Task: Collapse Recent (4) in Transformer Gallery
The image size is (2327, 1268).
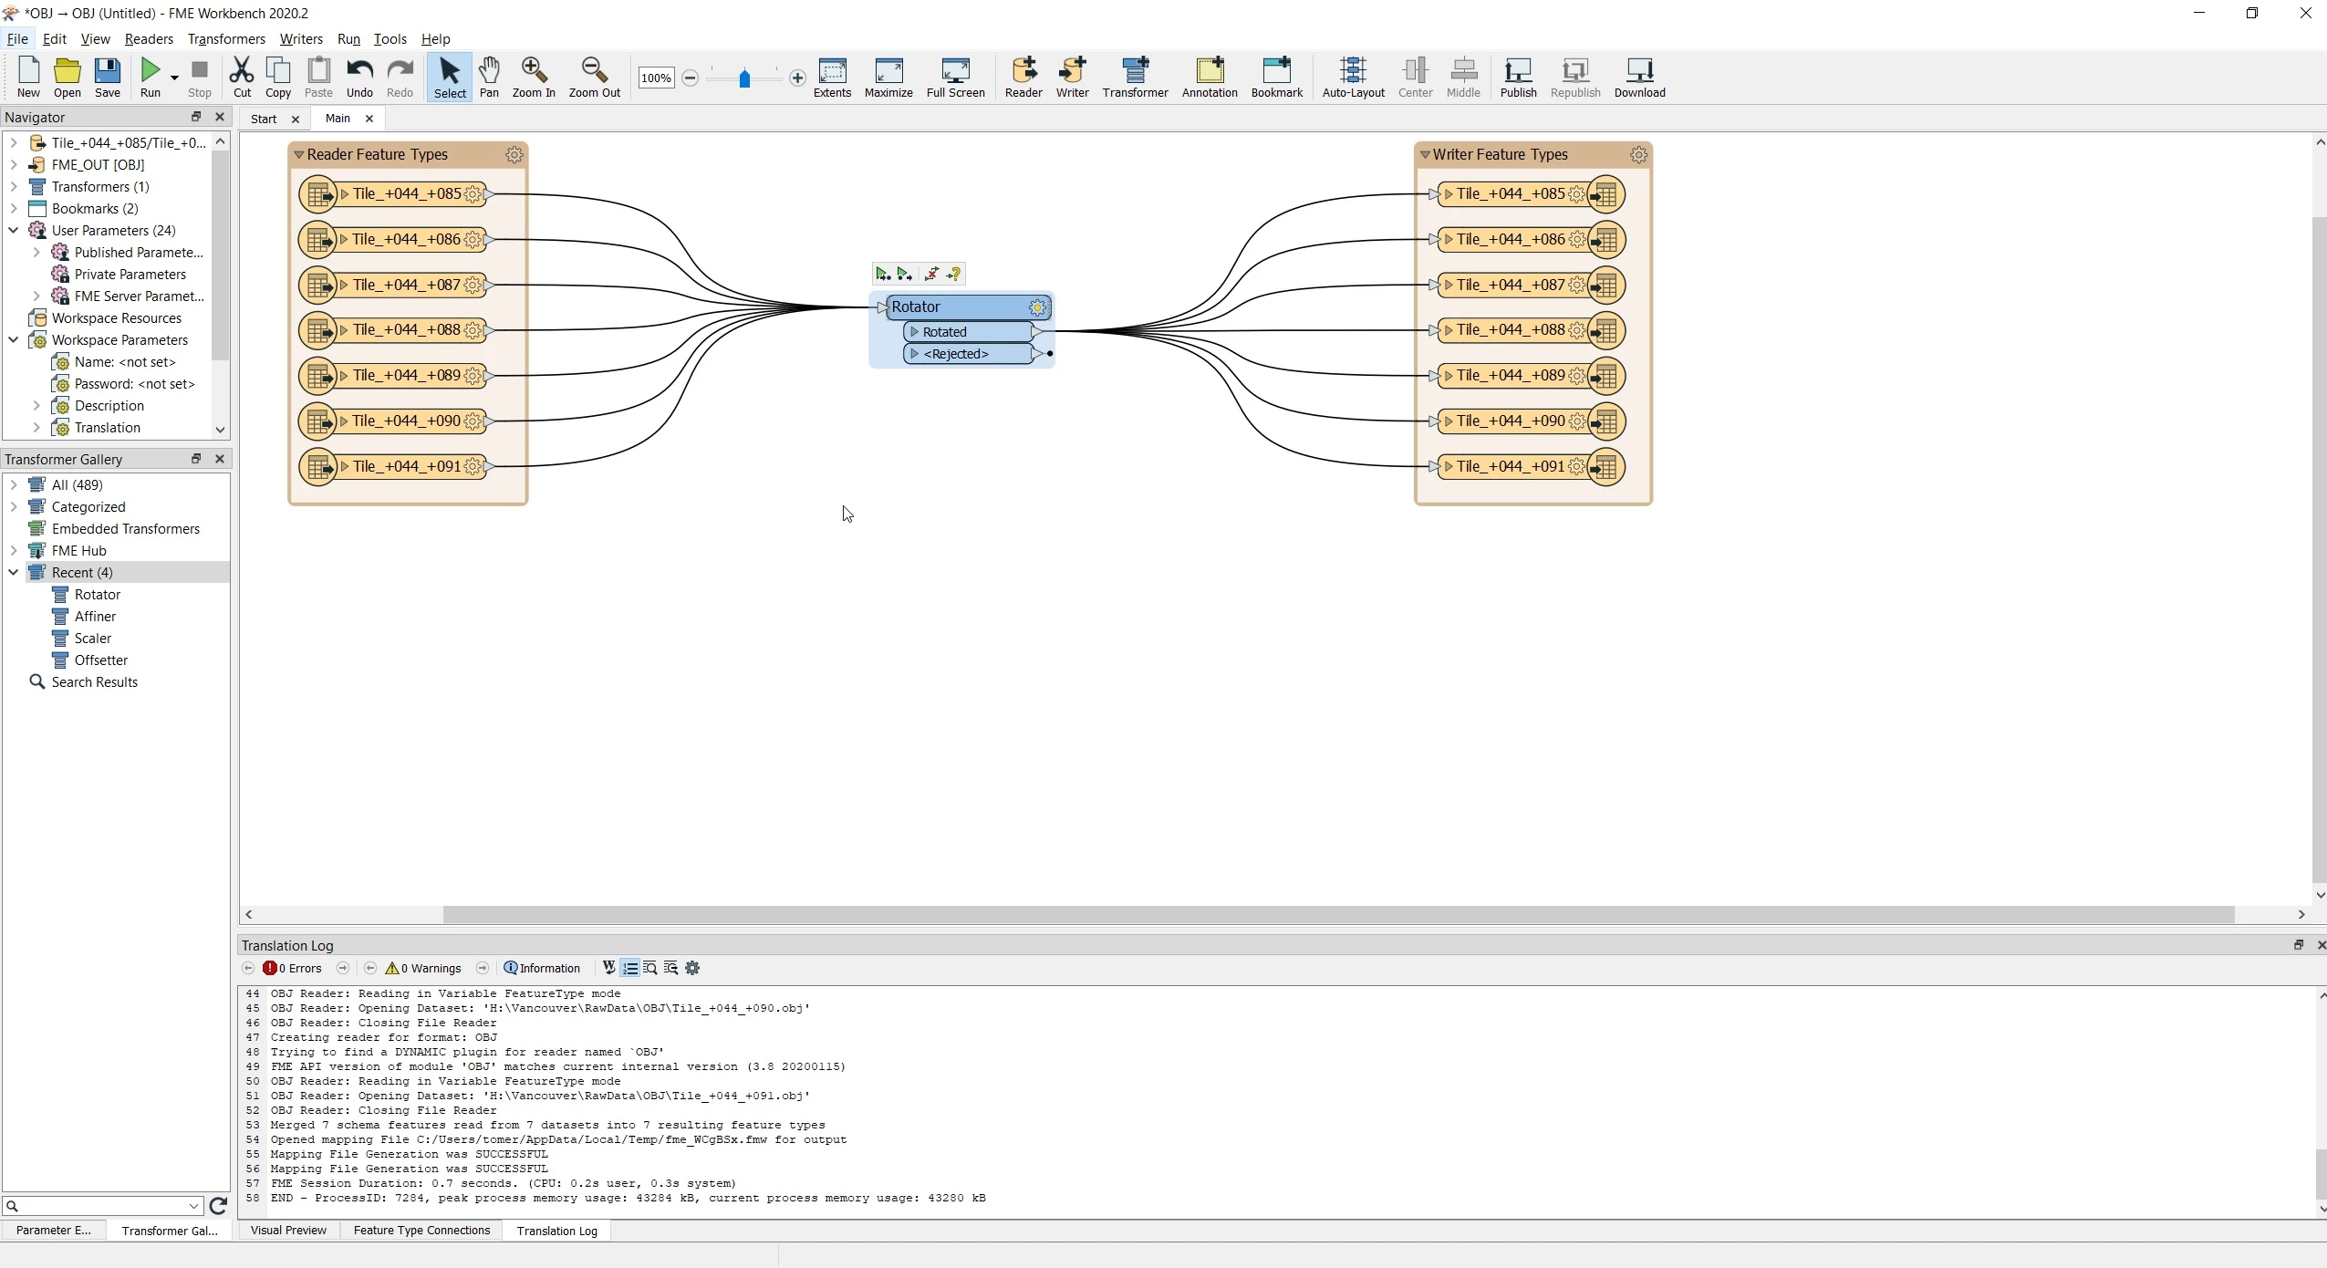Action: point(14,573)
